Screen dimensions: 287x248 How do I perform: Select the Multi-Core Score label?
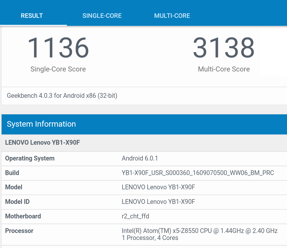(224, 69)
